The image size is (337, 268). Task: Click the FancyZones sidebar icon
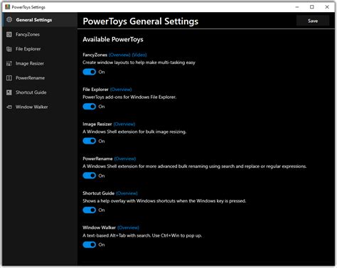[x=9, y=35]
